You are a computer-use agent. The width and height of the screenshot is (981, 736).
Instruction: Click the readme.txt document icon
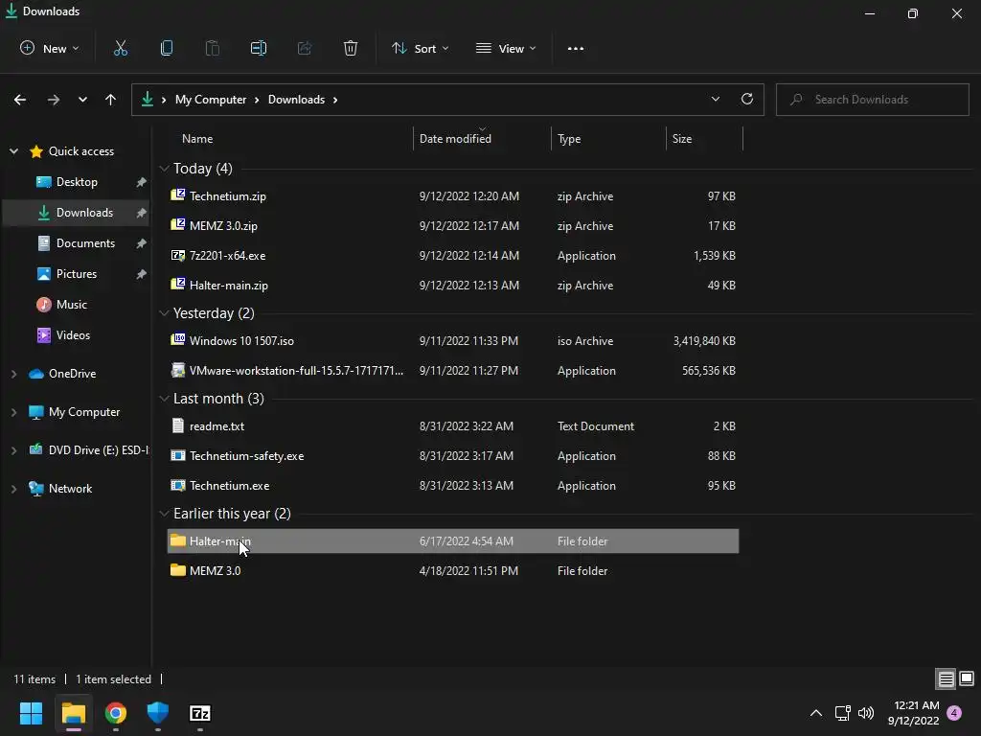coord(177,425)
